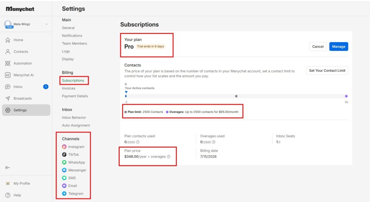Open Subscriptions under Billing
The image size is (370, 202).
tap(73, 81)
